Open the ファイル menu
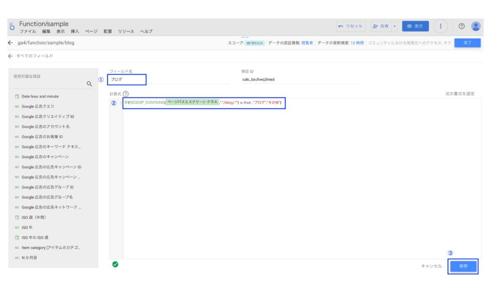Viewport: 491px width, 294px height. [x=27, y=32]
